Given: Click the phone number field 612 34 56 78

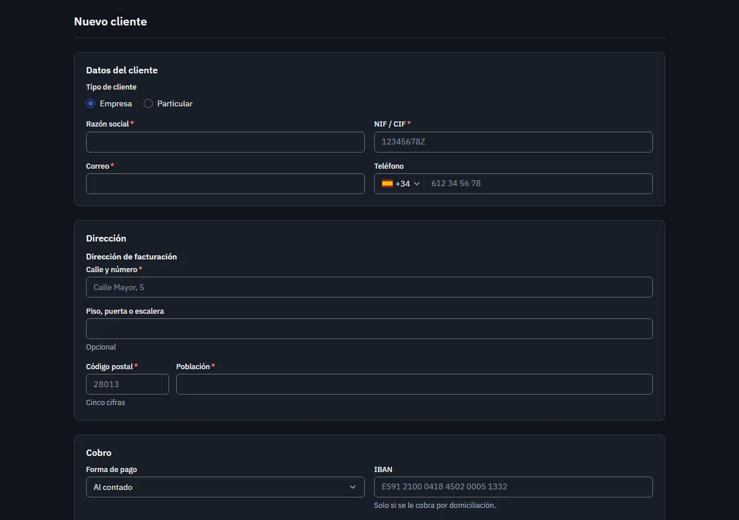Looking at the screenshot, I should [538, 184].
